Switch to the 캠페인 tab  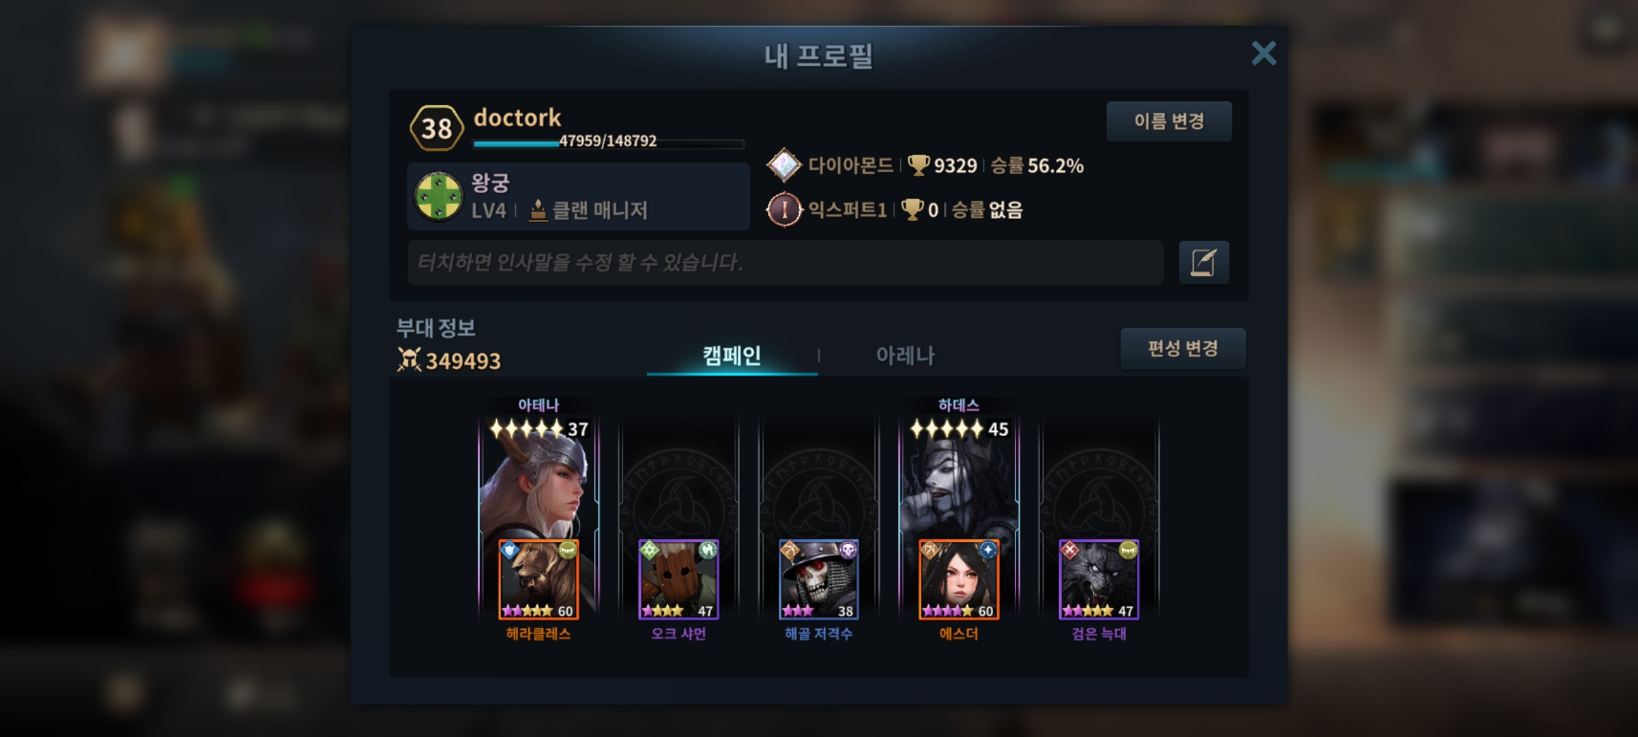point(732,356)
